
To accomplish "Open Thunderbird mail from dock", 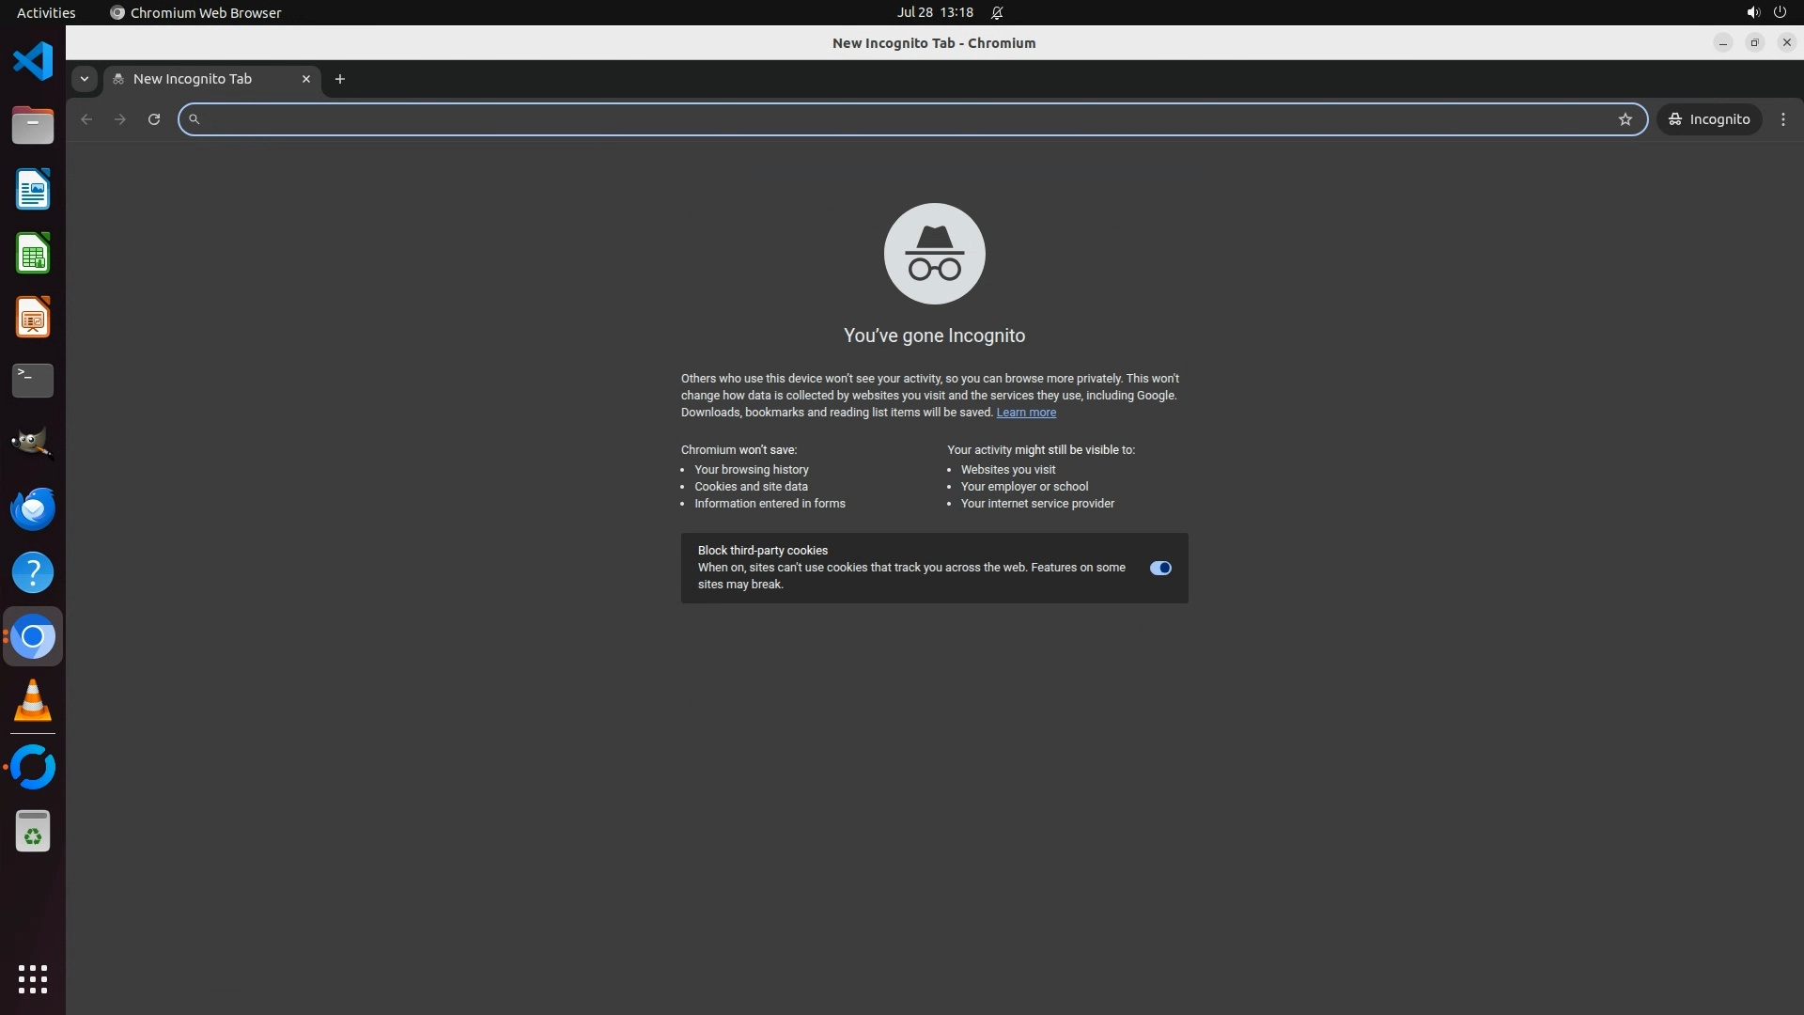I will [33, 508].
